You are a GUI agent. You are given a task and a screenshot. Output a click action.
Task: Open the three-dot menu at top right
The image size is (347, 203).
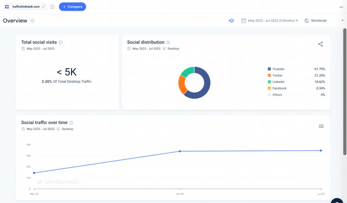pos(341,7)
